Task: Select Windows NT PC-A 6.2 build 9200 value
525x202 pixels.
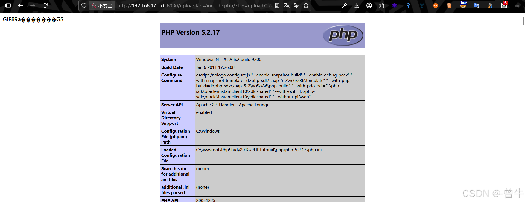Action: point(229,59)
